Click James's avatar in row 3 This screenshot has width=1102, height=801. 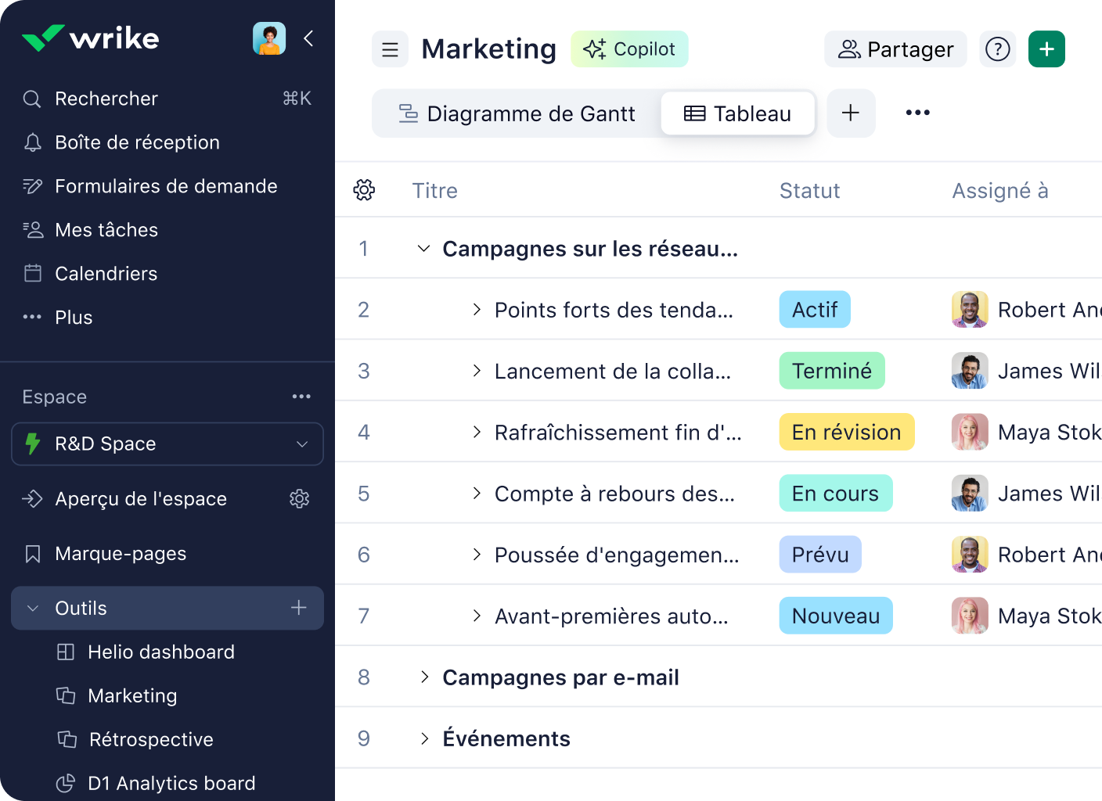point(970,371)
